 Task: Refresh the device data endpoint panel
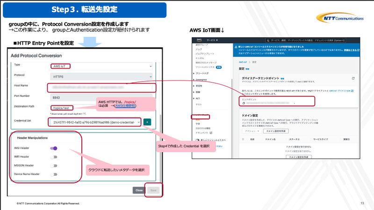[353, 78]
